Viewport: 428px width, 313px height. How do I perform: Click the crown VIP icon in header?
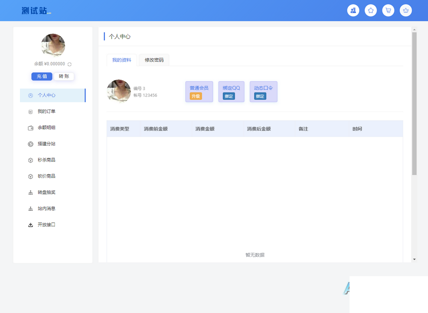tap(405, 10)
